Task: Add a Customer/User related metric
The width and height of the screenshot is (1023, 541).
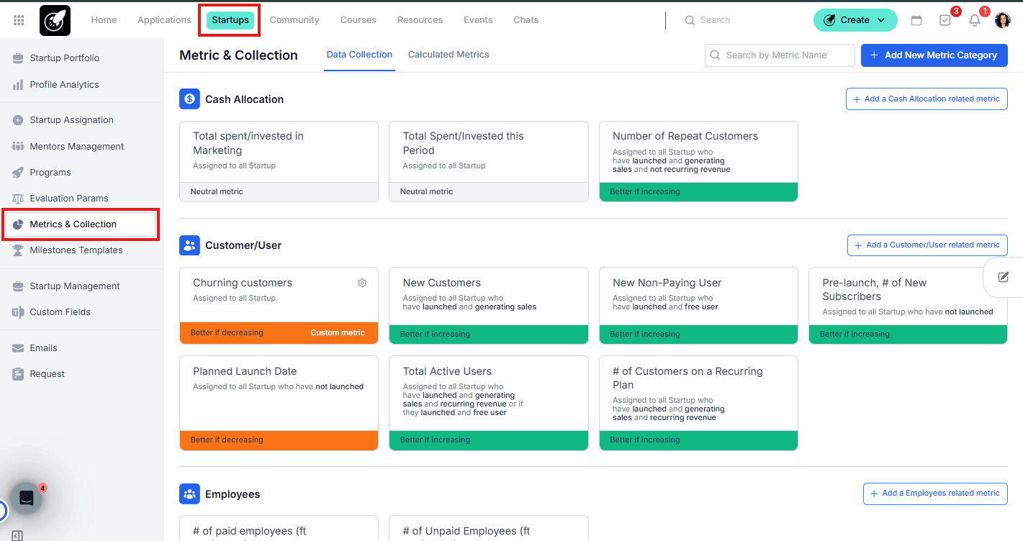Action: pos(927,245)
